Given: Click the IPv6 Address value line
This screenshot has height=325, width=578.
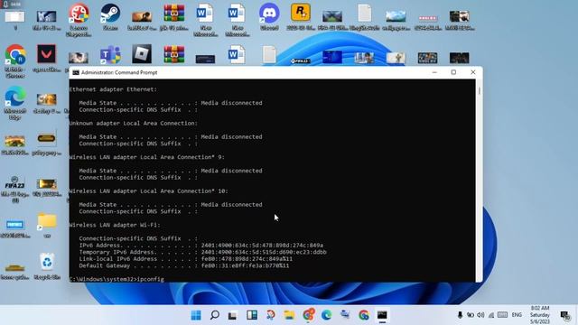Looking at the screenshot, I should point(201,246).
